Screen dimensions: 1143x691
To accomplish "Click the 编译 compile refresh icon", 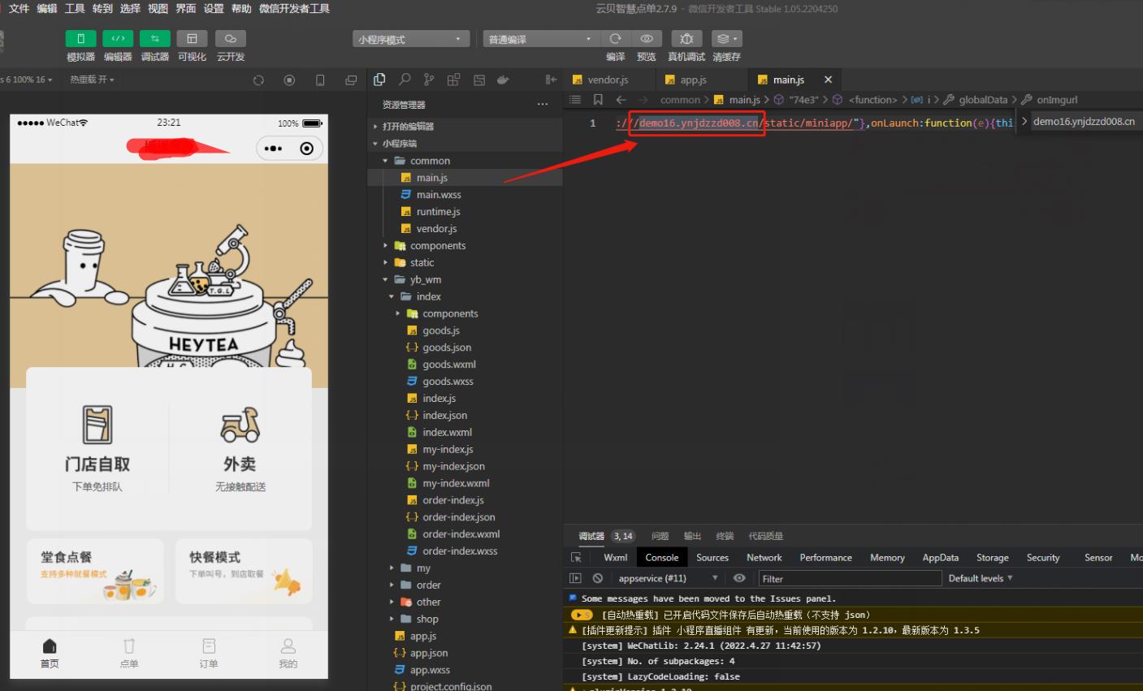I will (x=616, y=39).
